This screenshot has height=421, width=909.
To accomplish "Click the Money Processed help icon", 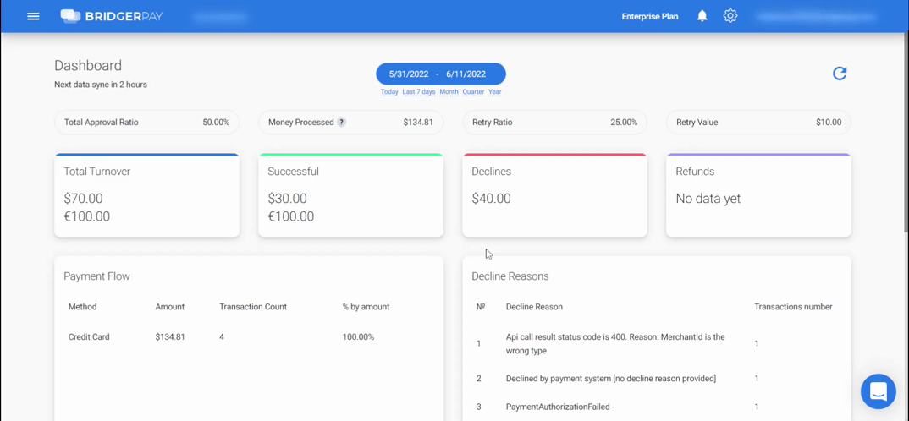I will (x=341, y=123).
